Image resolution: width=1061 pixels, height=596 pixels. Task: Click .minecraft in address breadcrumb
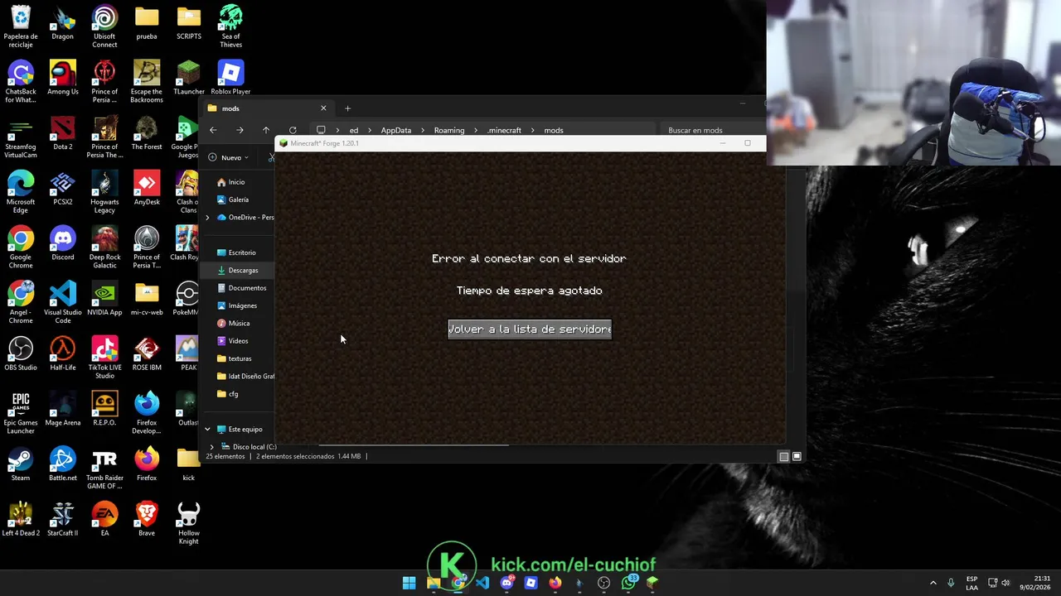pyautogui.click(x=504, y=131)
